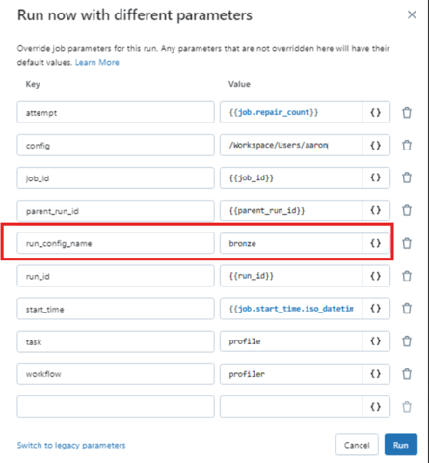Focus the empty key input field
The height and width of the screenshot is (463, 429).
116,407
